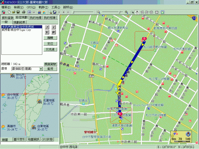Click the globe icon in toolbar

55,12
